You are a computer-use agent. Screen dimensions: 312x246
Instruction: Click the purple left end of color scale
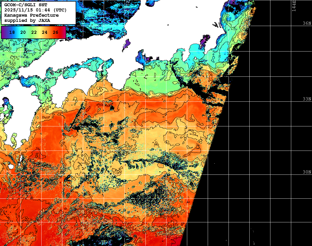(4, 33)
